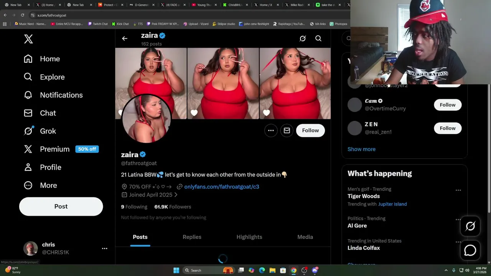Open the More menu in the sidebar
The height and width of the screenshot is (276, 491).
click(x=40, y=185)
